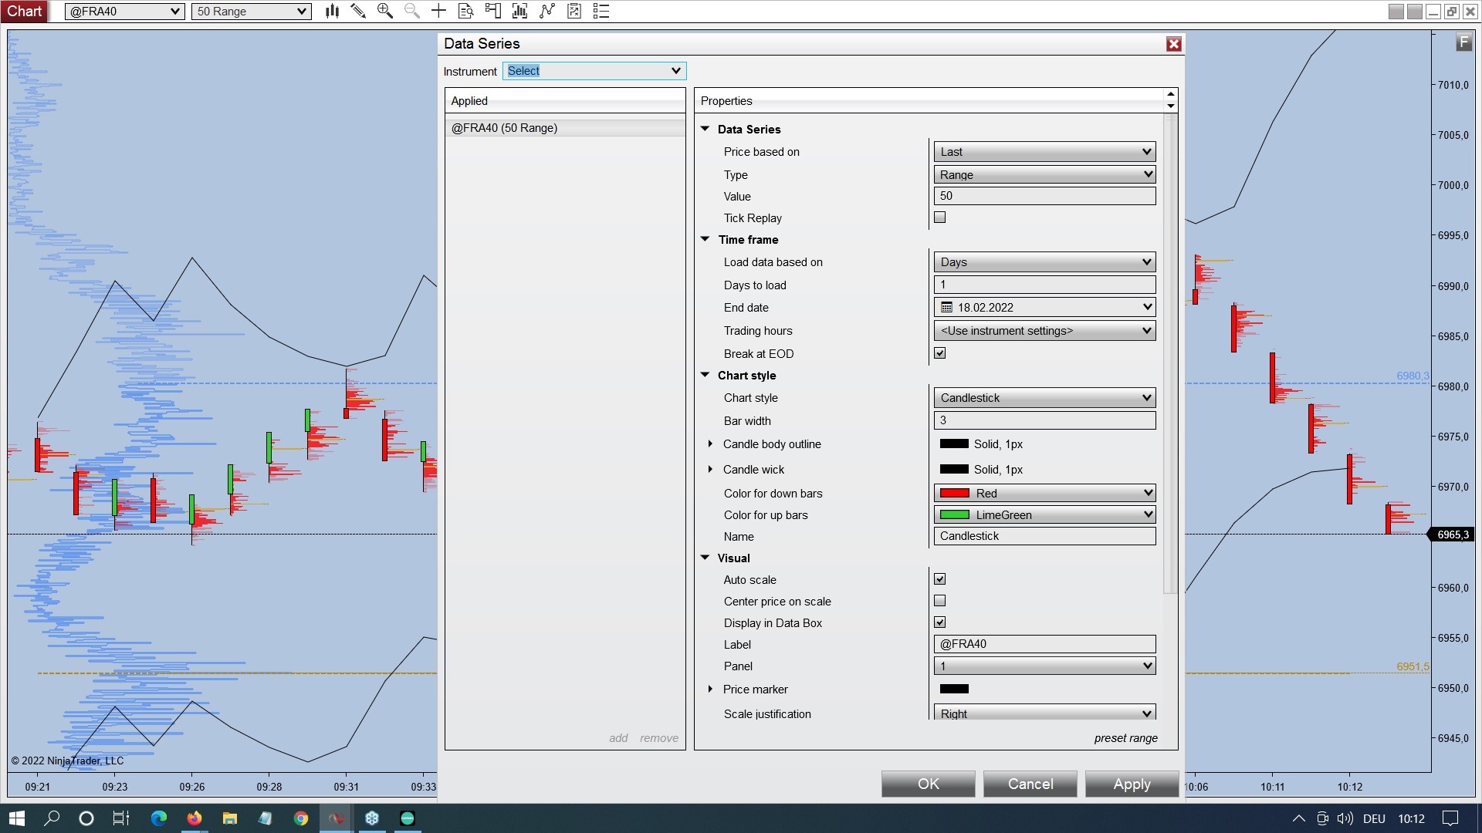Image resolution: width=1482 pixels, height=833 pixels.
Task: Click the preset range link
Action: pos(1125,738)
